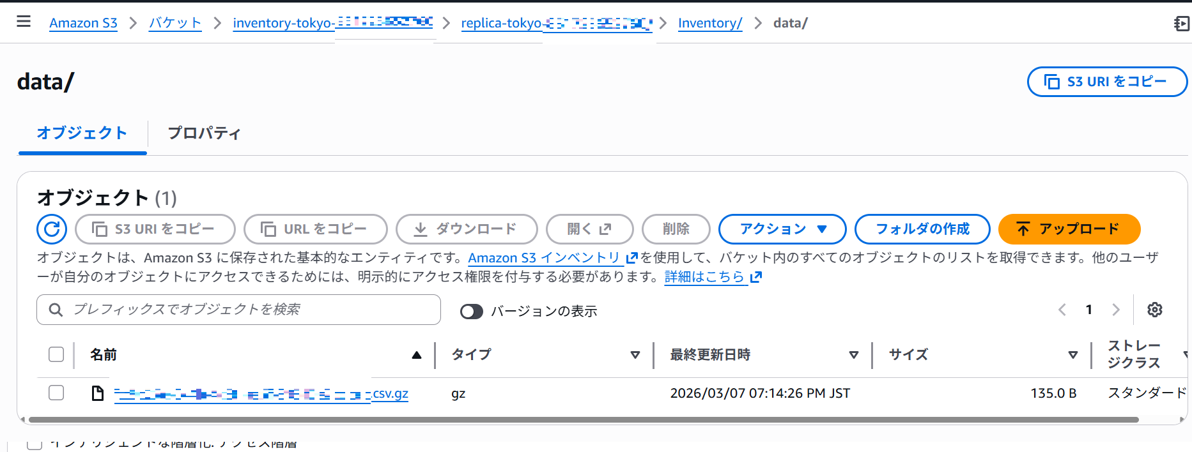Click the side panel icon at top right

[1181, 24]
